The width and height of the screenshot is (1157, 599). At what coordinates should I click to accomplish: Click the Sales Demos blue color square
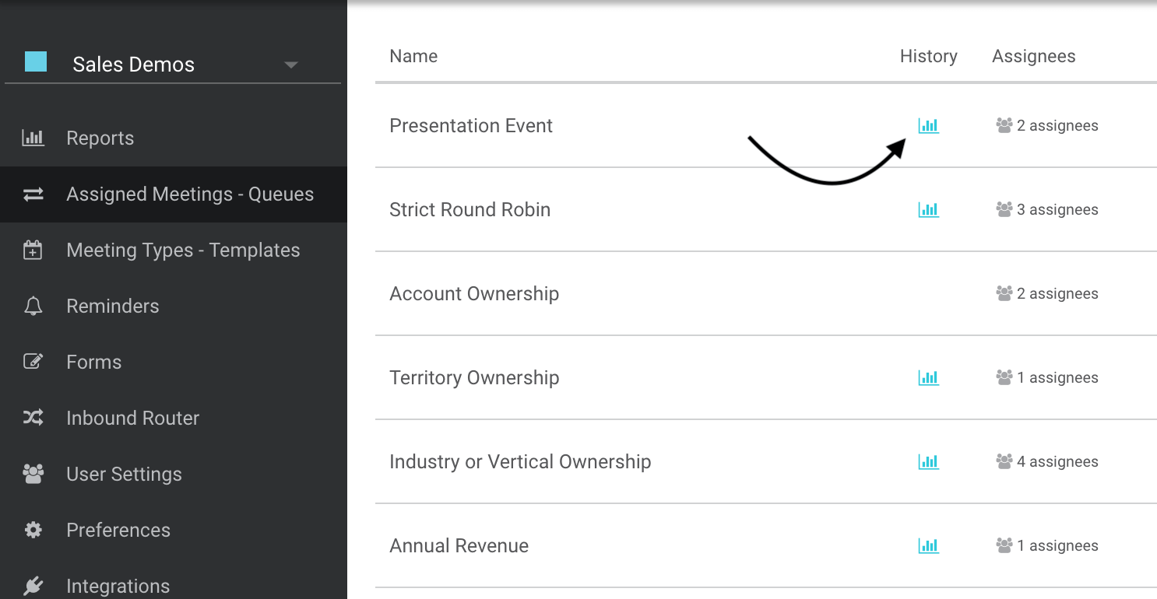[x=36, y=62]
